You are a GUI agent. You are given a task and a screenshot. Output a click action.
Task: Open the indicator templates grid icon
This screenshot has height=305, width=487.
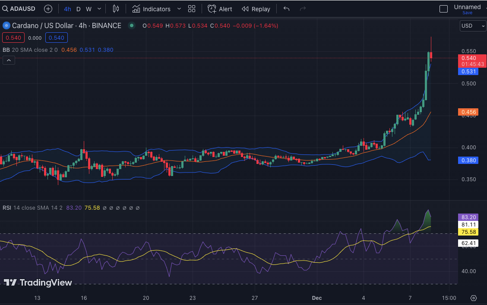tap(192, 9)
